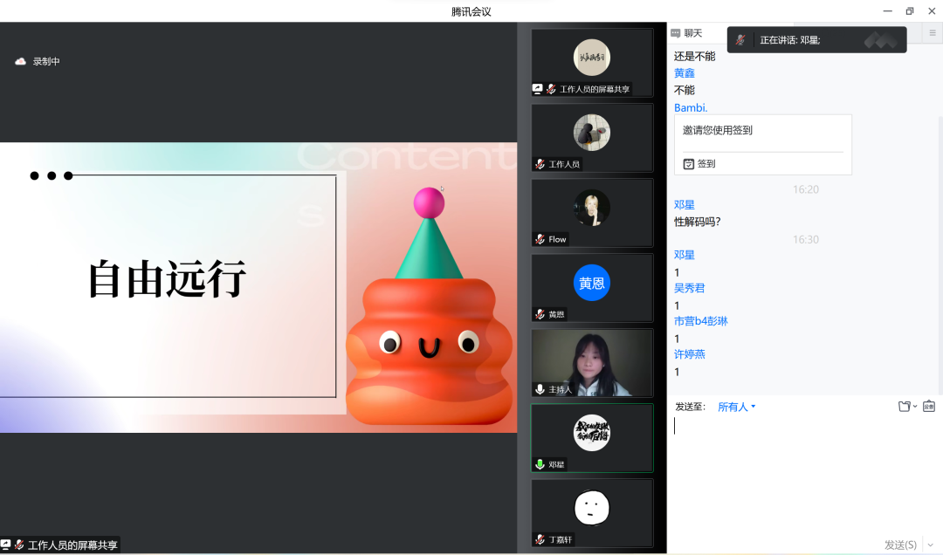Viewport: 943px width, 555px height.
Task: Expand the 所有人 recipient dropdown
Action: click(736, 407)
